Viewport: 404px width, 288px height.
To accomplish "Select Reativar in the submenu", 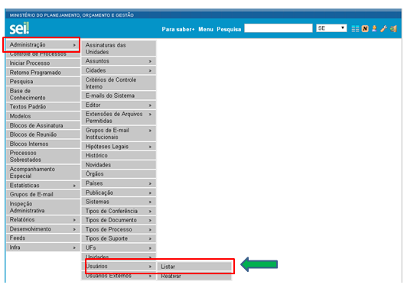I will pyautogui.click(x=194, y=276).
